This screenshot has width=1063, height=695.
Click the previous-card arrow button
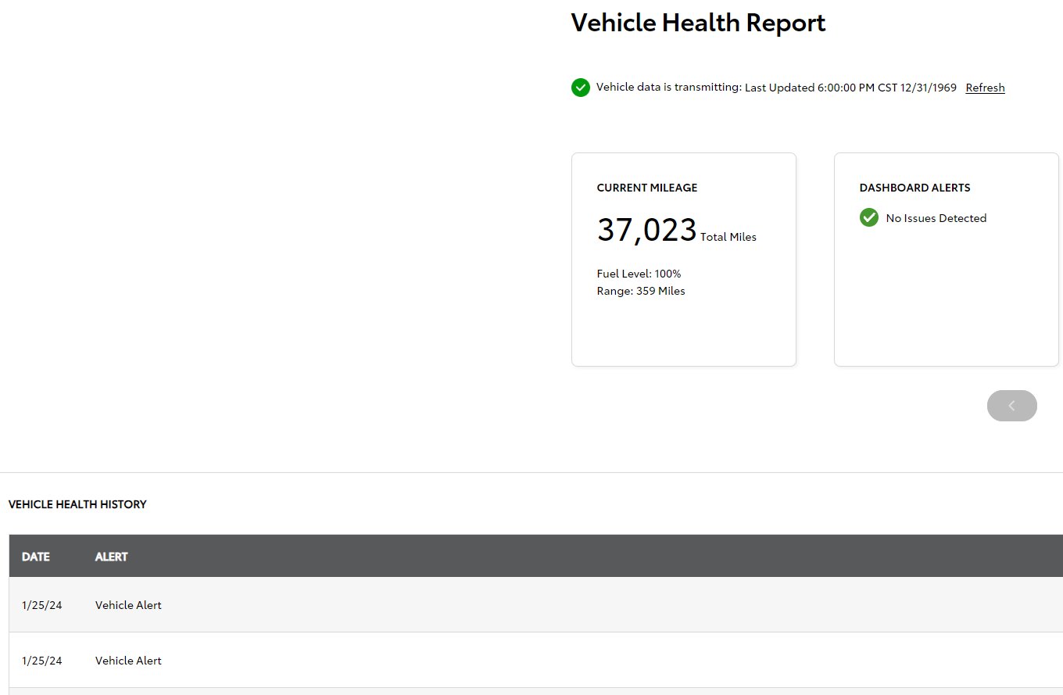(x=1012, y=406)
